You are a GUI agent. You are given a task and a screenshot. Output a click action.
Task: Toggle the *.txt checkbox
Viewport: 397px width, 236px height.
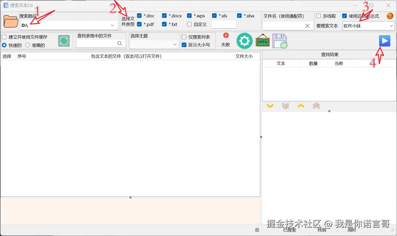point(164,24)
